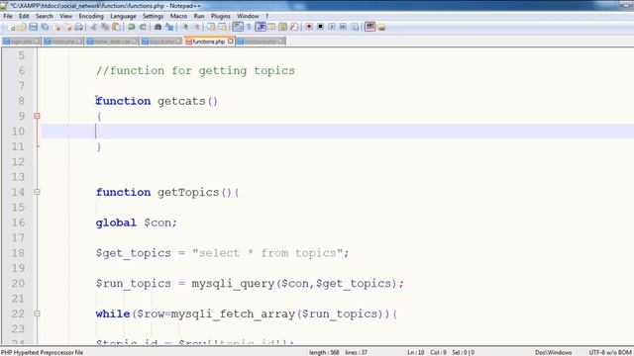Click 'Ln : 10' in the status bar
This screenshot has width=634, height=356.
point(416,352)
